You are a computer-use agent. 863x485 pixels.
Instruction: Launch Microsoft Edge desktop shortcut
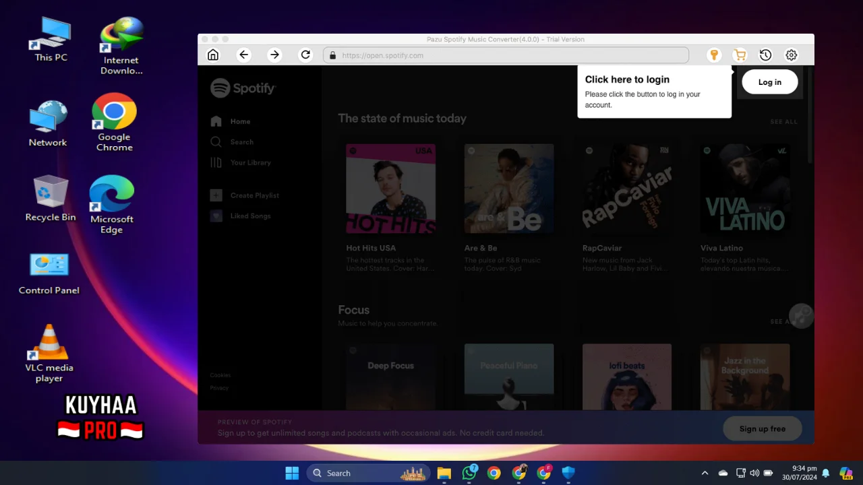(x=112, y=205)
